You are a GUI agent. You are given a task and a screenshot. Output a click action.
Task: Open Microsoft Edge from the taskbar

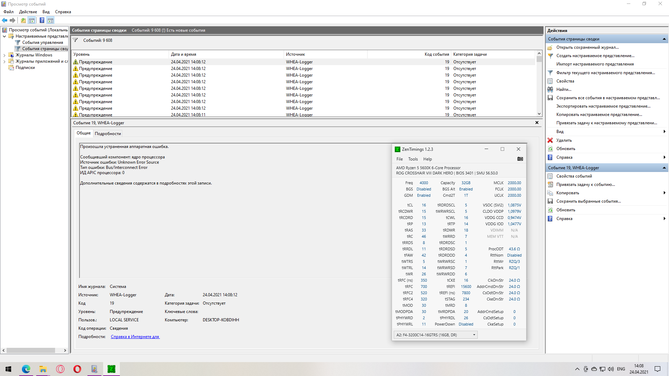point(26,369)
